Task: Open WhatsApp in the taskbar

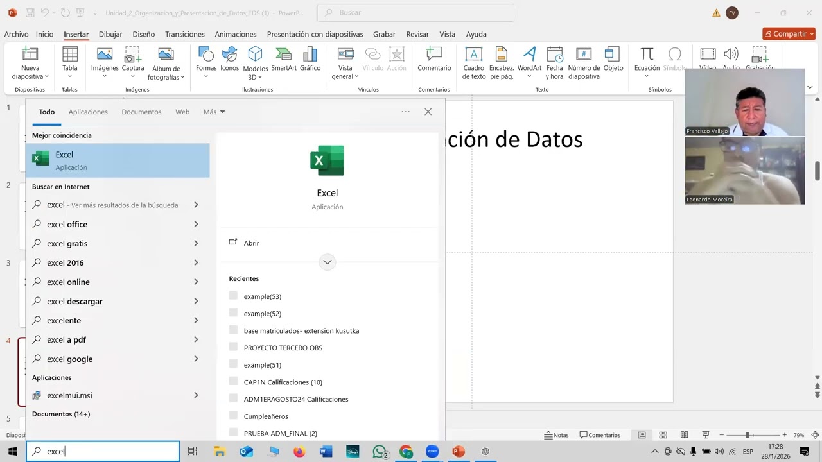Action: coord(380,452)
